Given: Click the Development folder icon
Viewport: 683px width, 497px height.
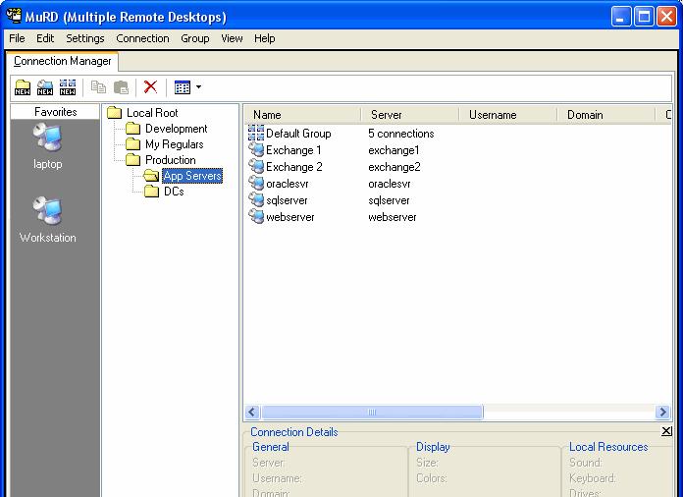Looking at the screenshot, I should coord(132,129).
